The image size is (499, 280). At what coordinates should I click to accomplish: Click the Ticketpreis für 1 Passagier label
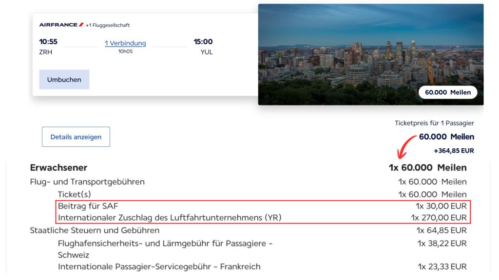tap(435, 122)
